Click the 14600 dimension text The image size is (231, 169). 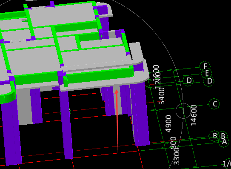tap(194, 115)
